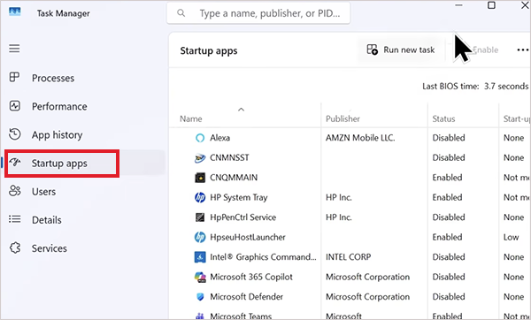Click the Microsoft Teams icon
This screenshot has width=531, height=320.
point(200,316)
